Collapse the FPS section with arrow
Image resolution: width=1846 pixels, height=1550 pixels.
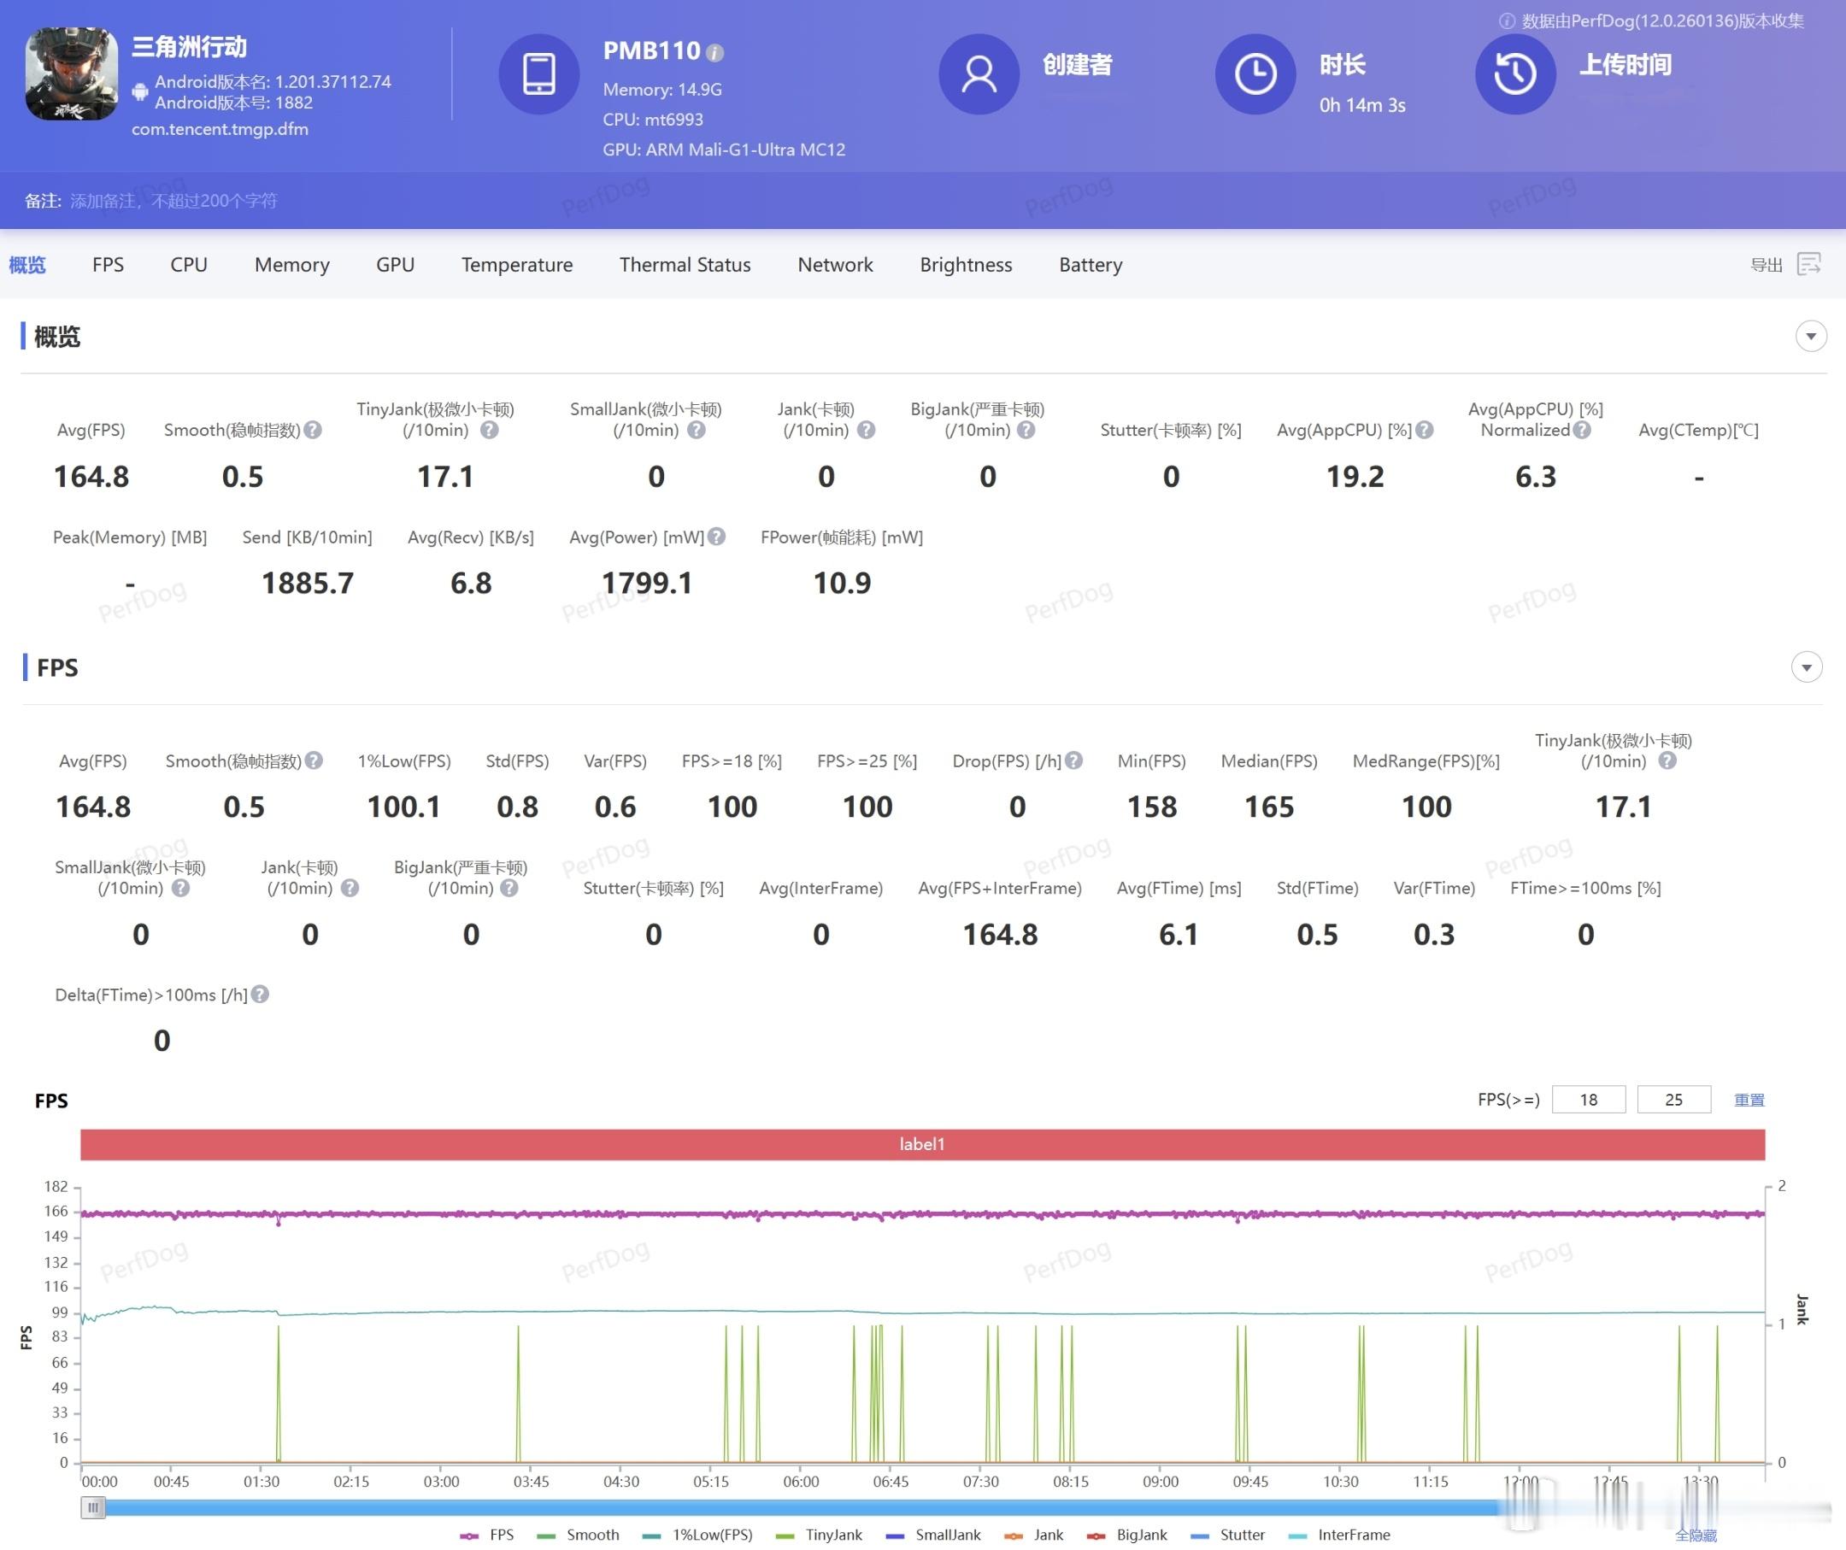pos(1806,667)
